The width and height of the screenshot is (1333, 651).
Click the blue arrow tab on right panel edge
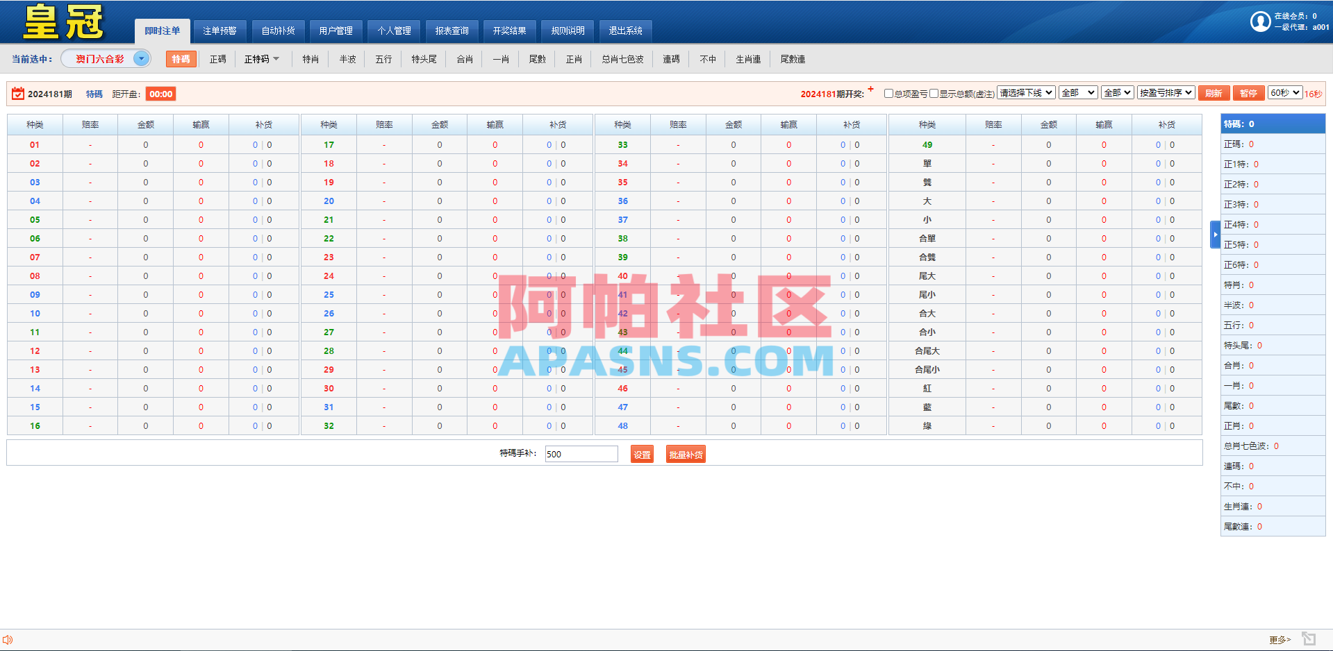coord(1214,235)
